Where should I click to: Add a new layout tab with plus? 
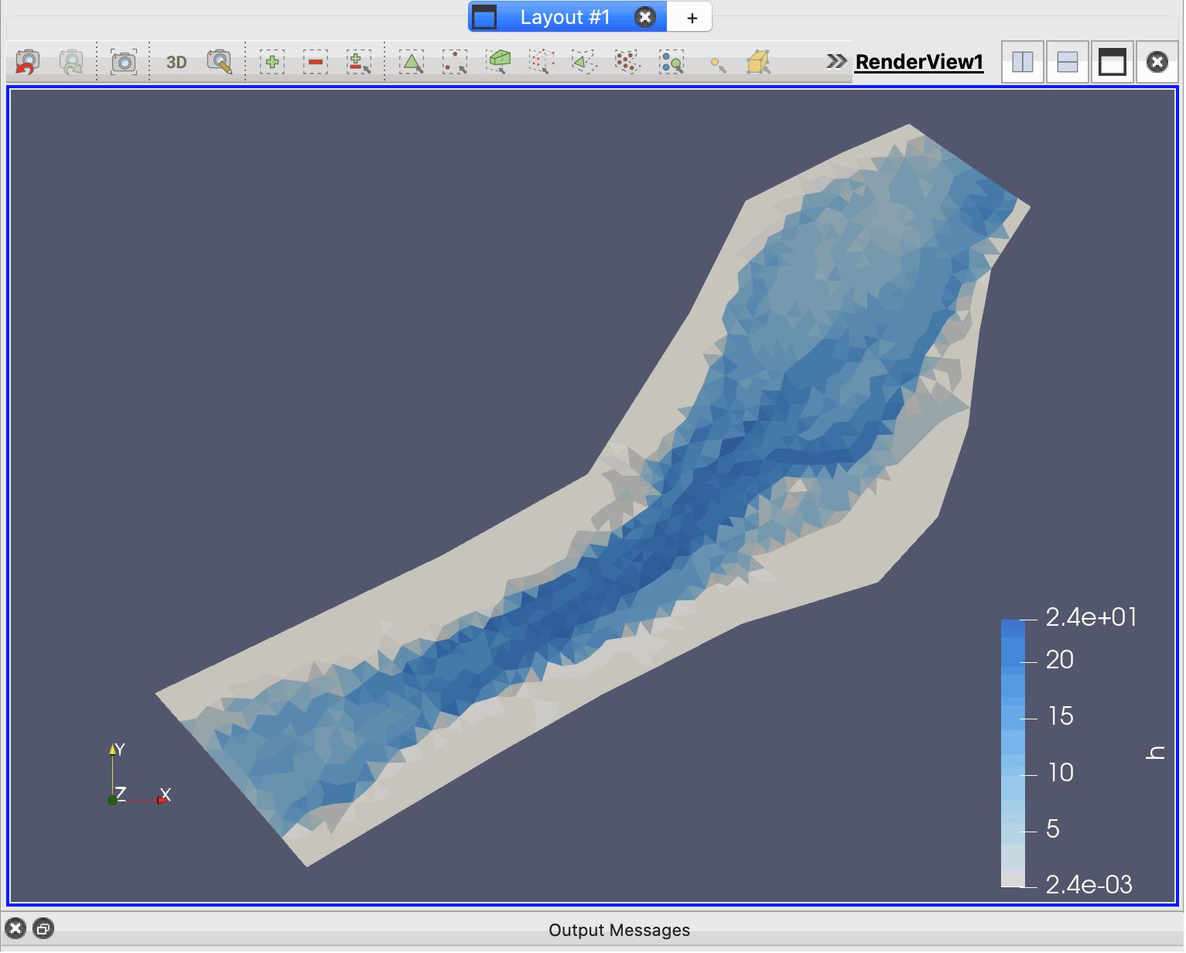(x=692, y=18)
